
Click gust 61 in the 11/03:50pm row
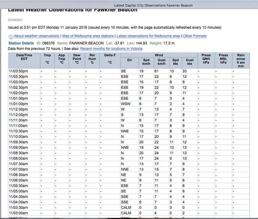pos(156,71)
